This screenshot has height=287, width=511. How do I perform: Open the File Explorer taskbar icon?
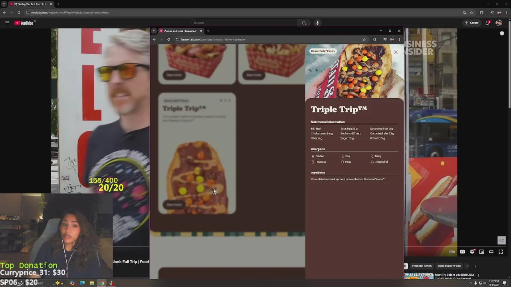pyautogui.click(x=92, y=283)
